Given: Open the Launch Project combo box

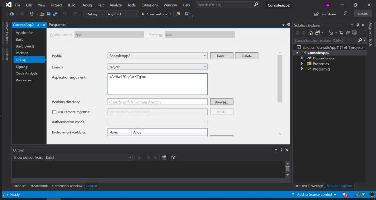Looking at the screenshot, I should [x=157, y=67].
